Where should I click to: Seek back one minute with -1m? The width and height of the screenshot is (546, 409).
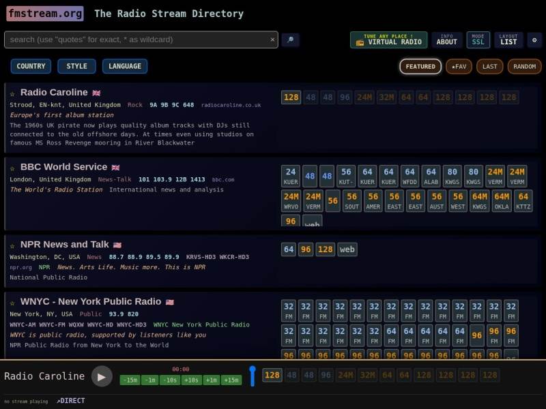150,380
